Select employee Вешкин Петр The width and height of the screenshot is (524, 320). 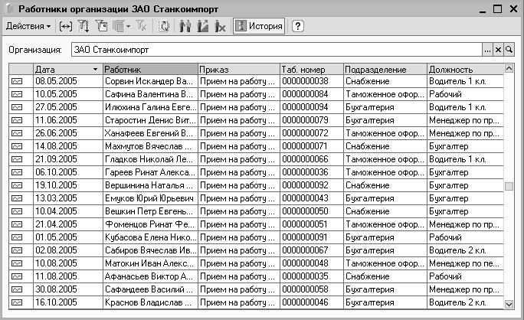pos(150,211)
